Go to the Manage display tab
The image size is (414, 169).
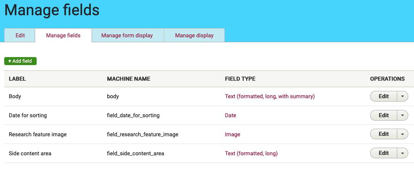[x=194, y=35]
